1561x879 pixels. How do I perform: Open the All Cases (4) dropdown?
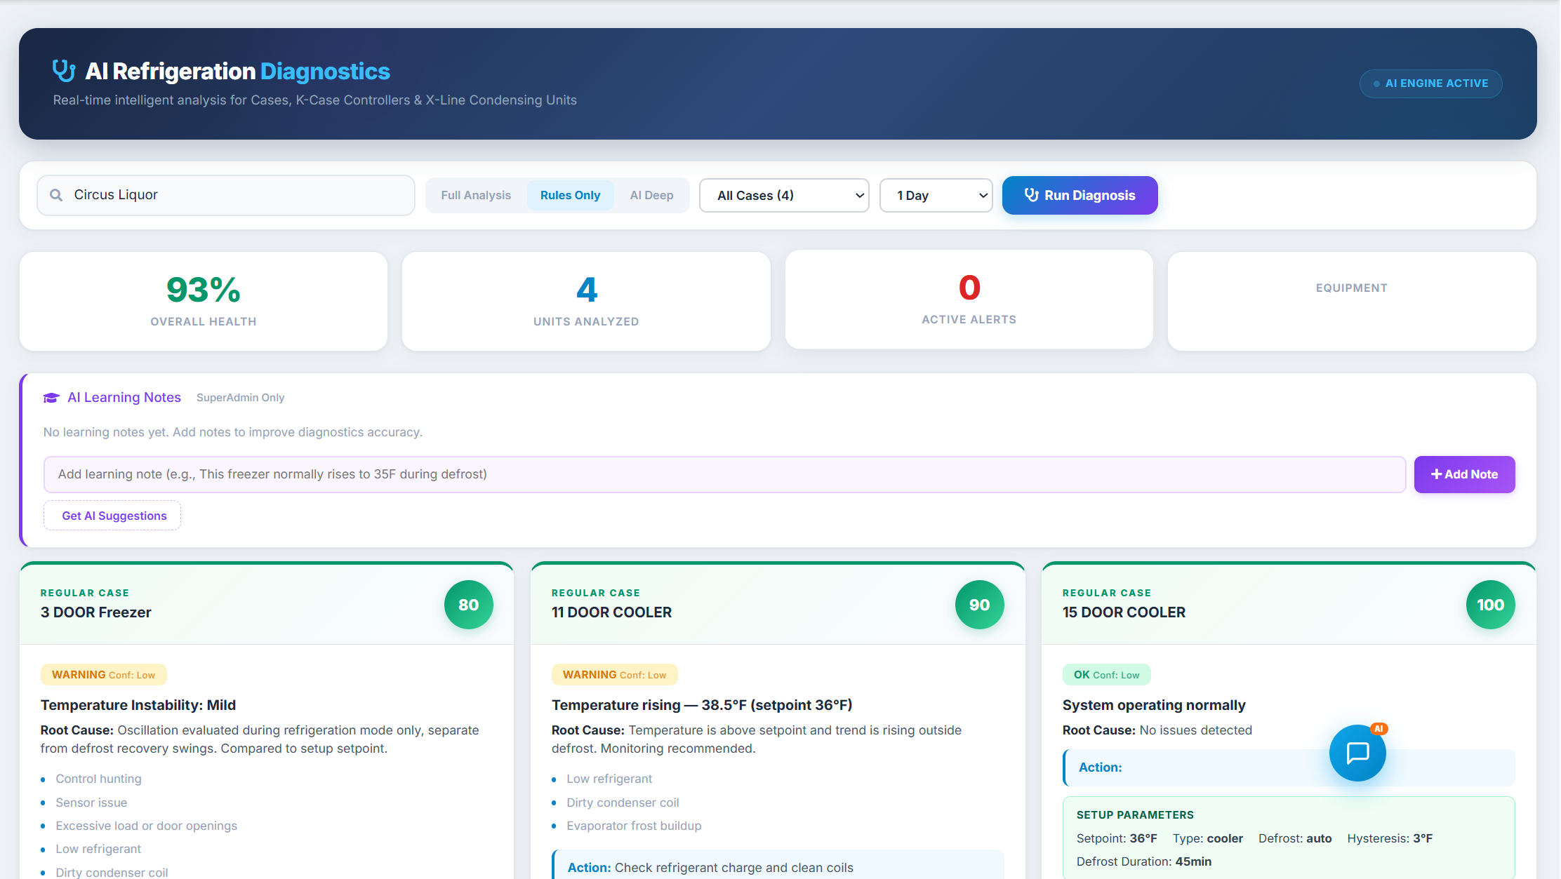point(784,195)
